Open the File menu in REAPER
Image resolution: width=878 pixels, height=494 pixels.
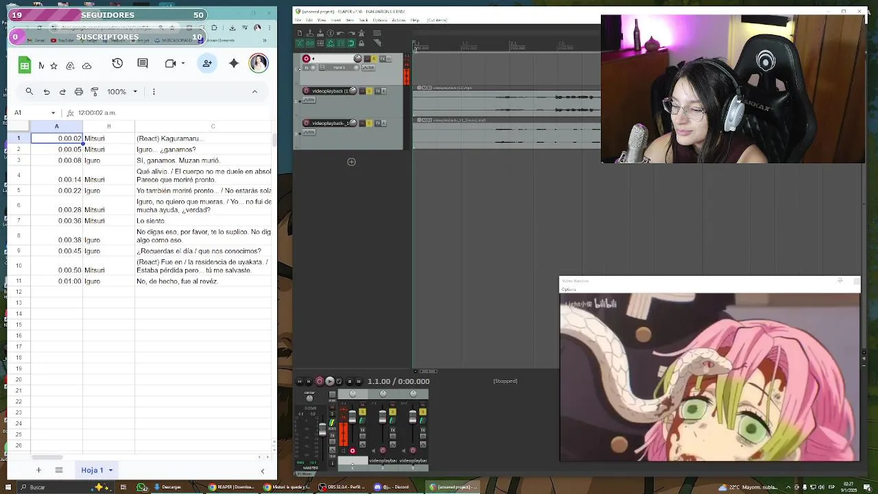pos(298,20)
